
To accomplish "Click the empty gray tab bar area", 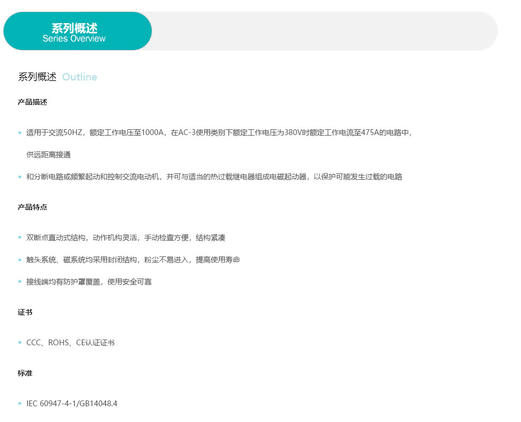I will (324, 31).
